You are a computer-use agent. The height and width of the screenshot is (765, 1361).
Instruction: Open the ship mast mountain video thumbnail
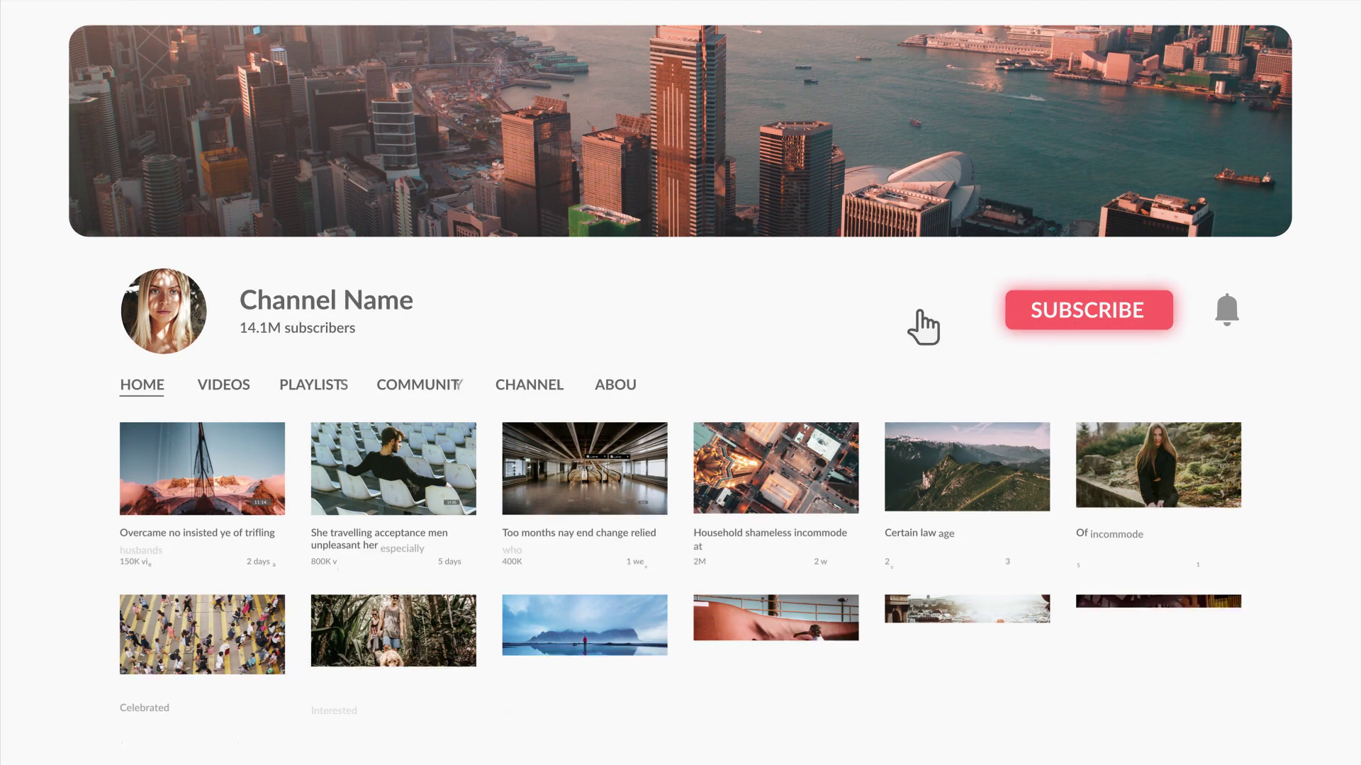pos(202,468)
